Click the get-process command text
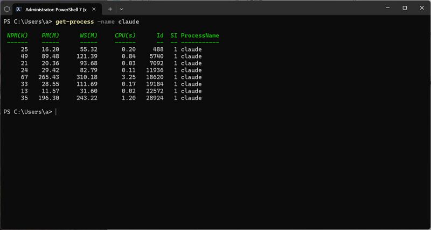This screenshot has width=431, height=230. (74, 21)
